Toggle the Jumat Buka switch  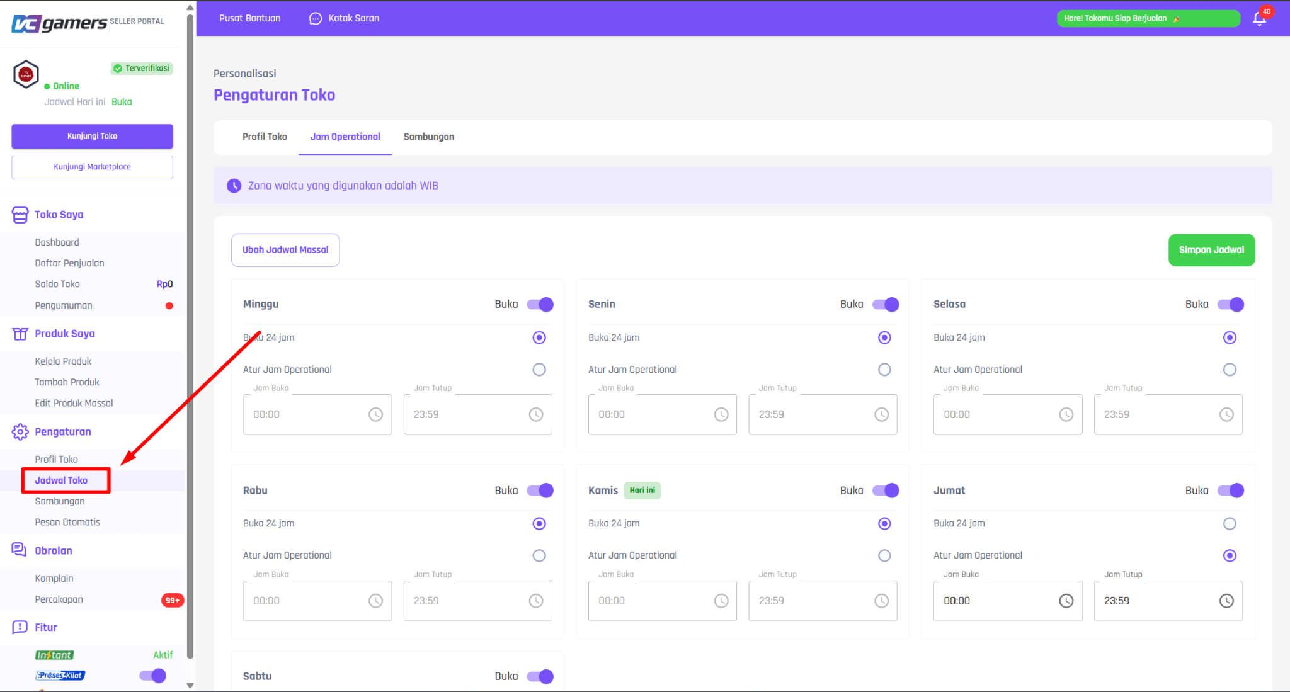tap(1231, 491)
